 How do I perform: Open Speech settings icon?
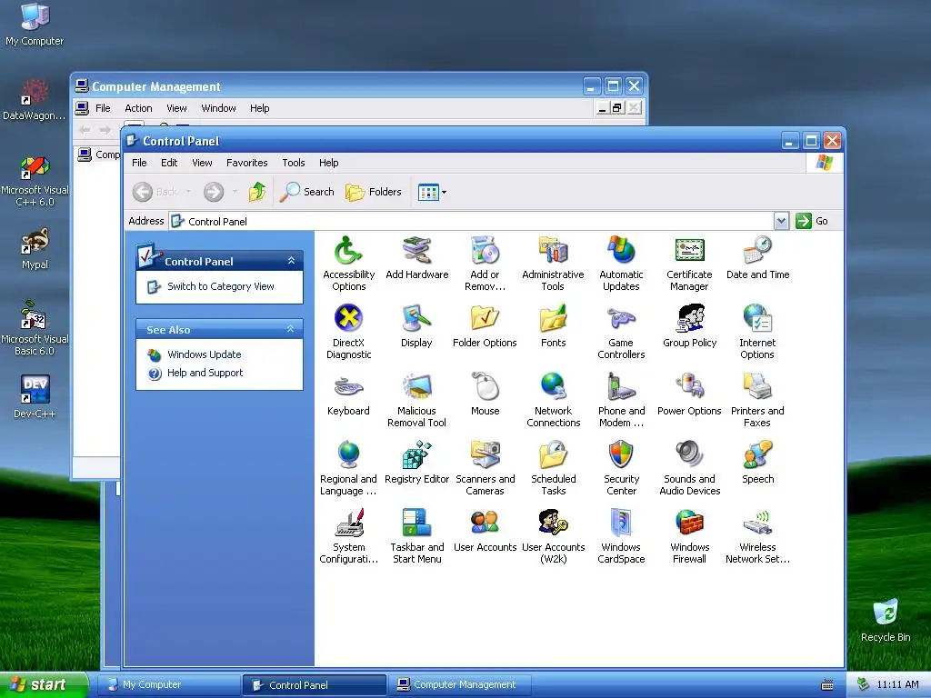(757, 463)
